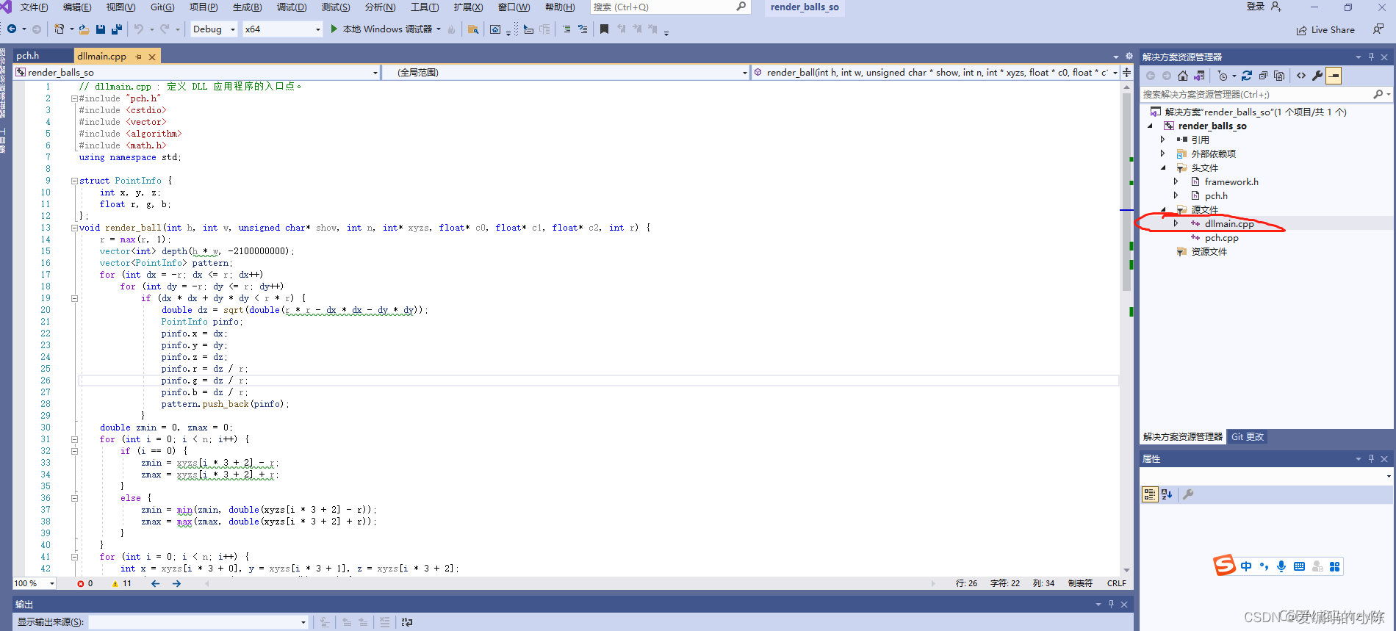
Task: Go to previous issue with left arrow
Action: pos(155,583)
